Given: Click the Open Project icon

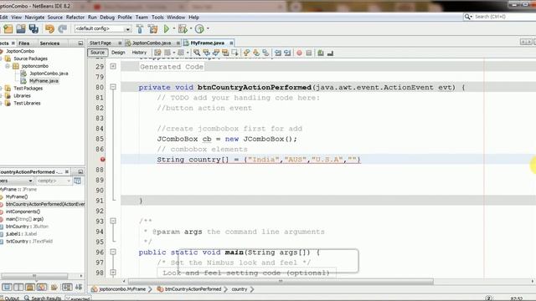Looking at the screenshot, I should coord(21,29).
